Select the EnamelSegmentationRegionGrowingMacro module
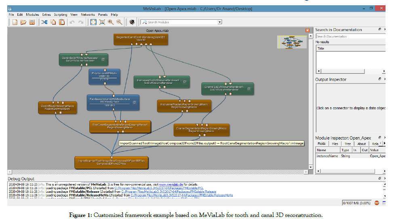The image size is (394, 219). (202, 130)
